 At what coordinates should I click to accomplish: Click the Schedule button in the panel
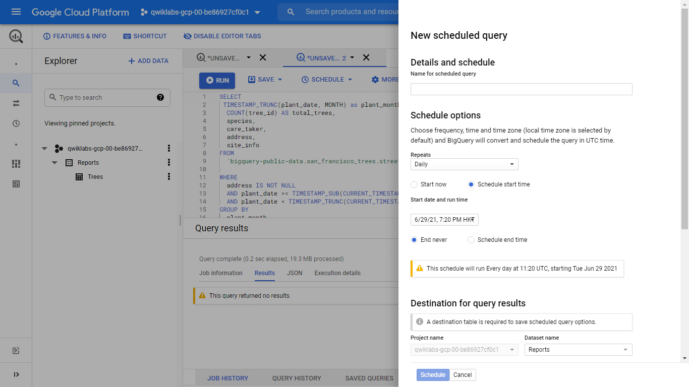[x=433, y=375]
